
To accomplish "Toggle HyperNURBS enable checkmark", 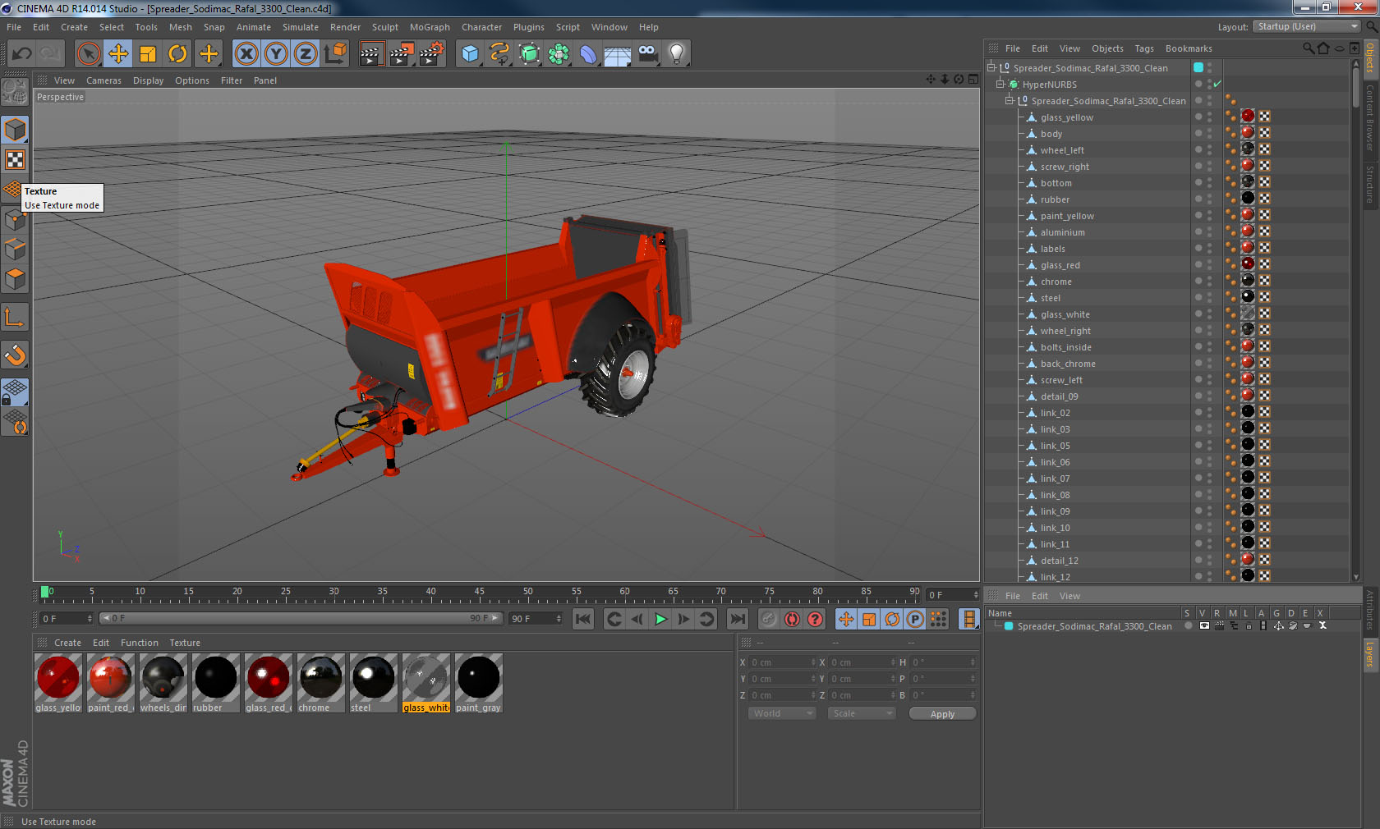I will (1217, 85).
